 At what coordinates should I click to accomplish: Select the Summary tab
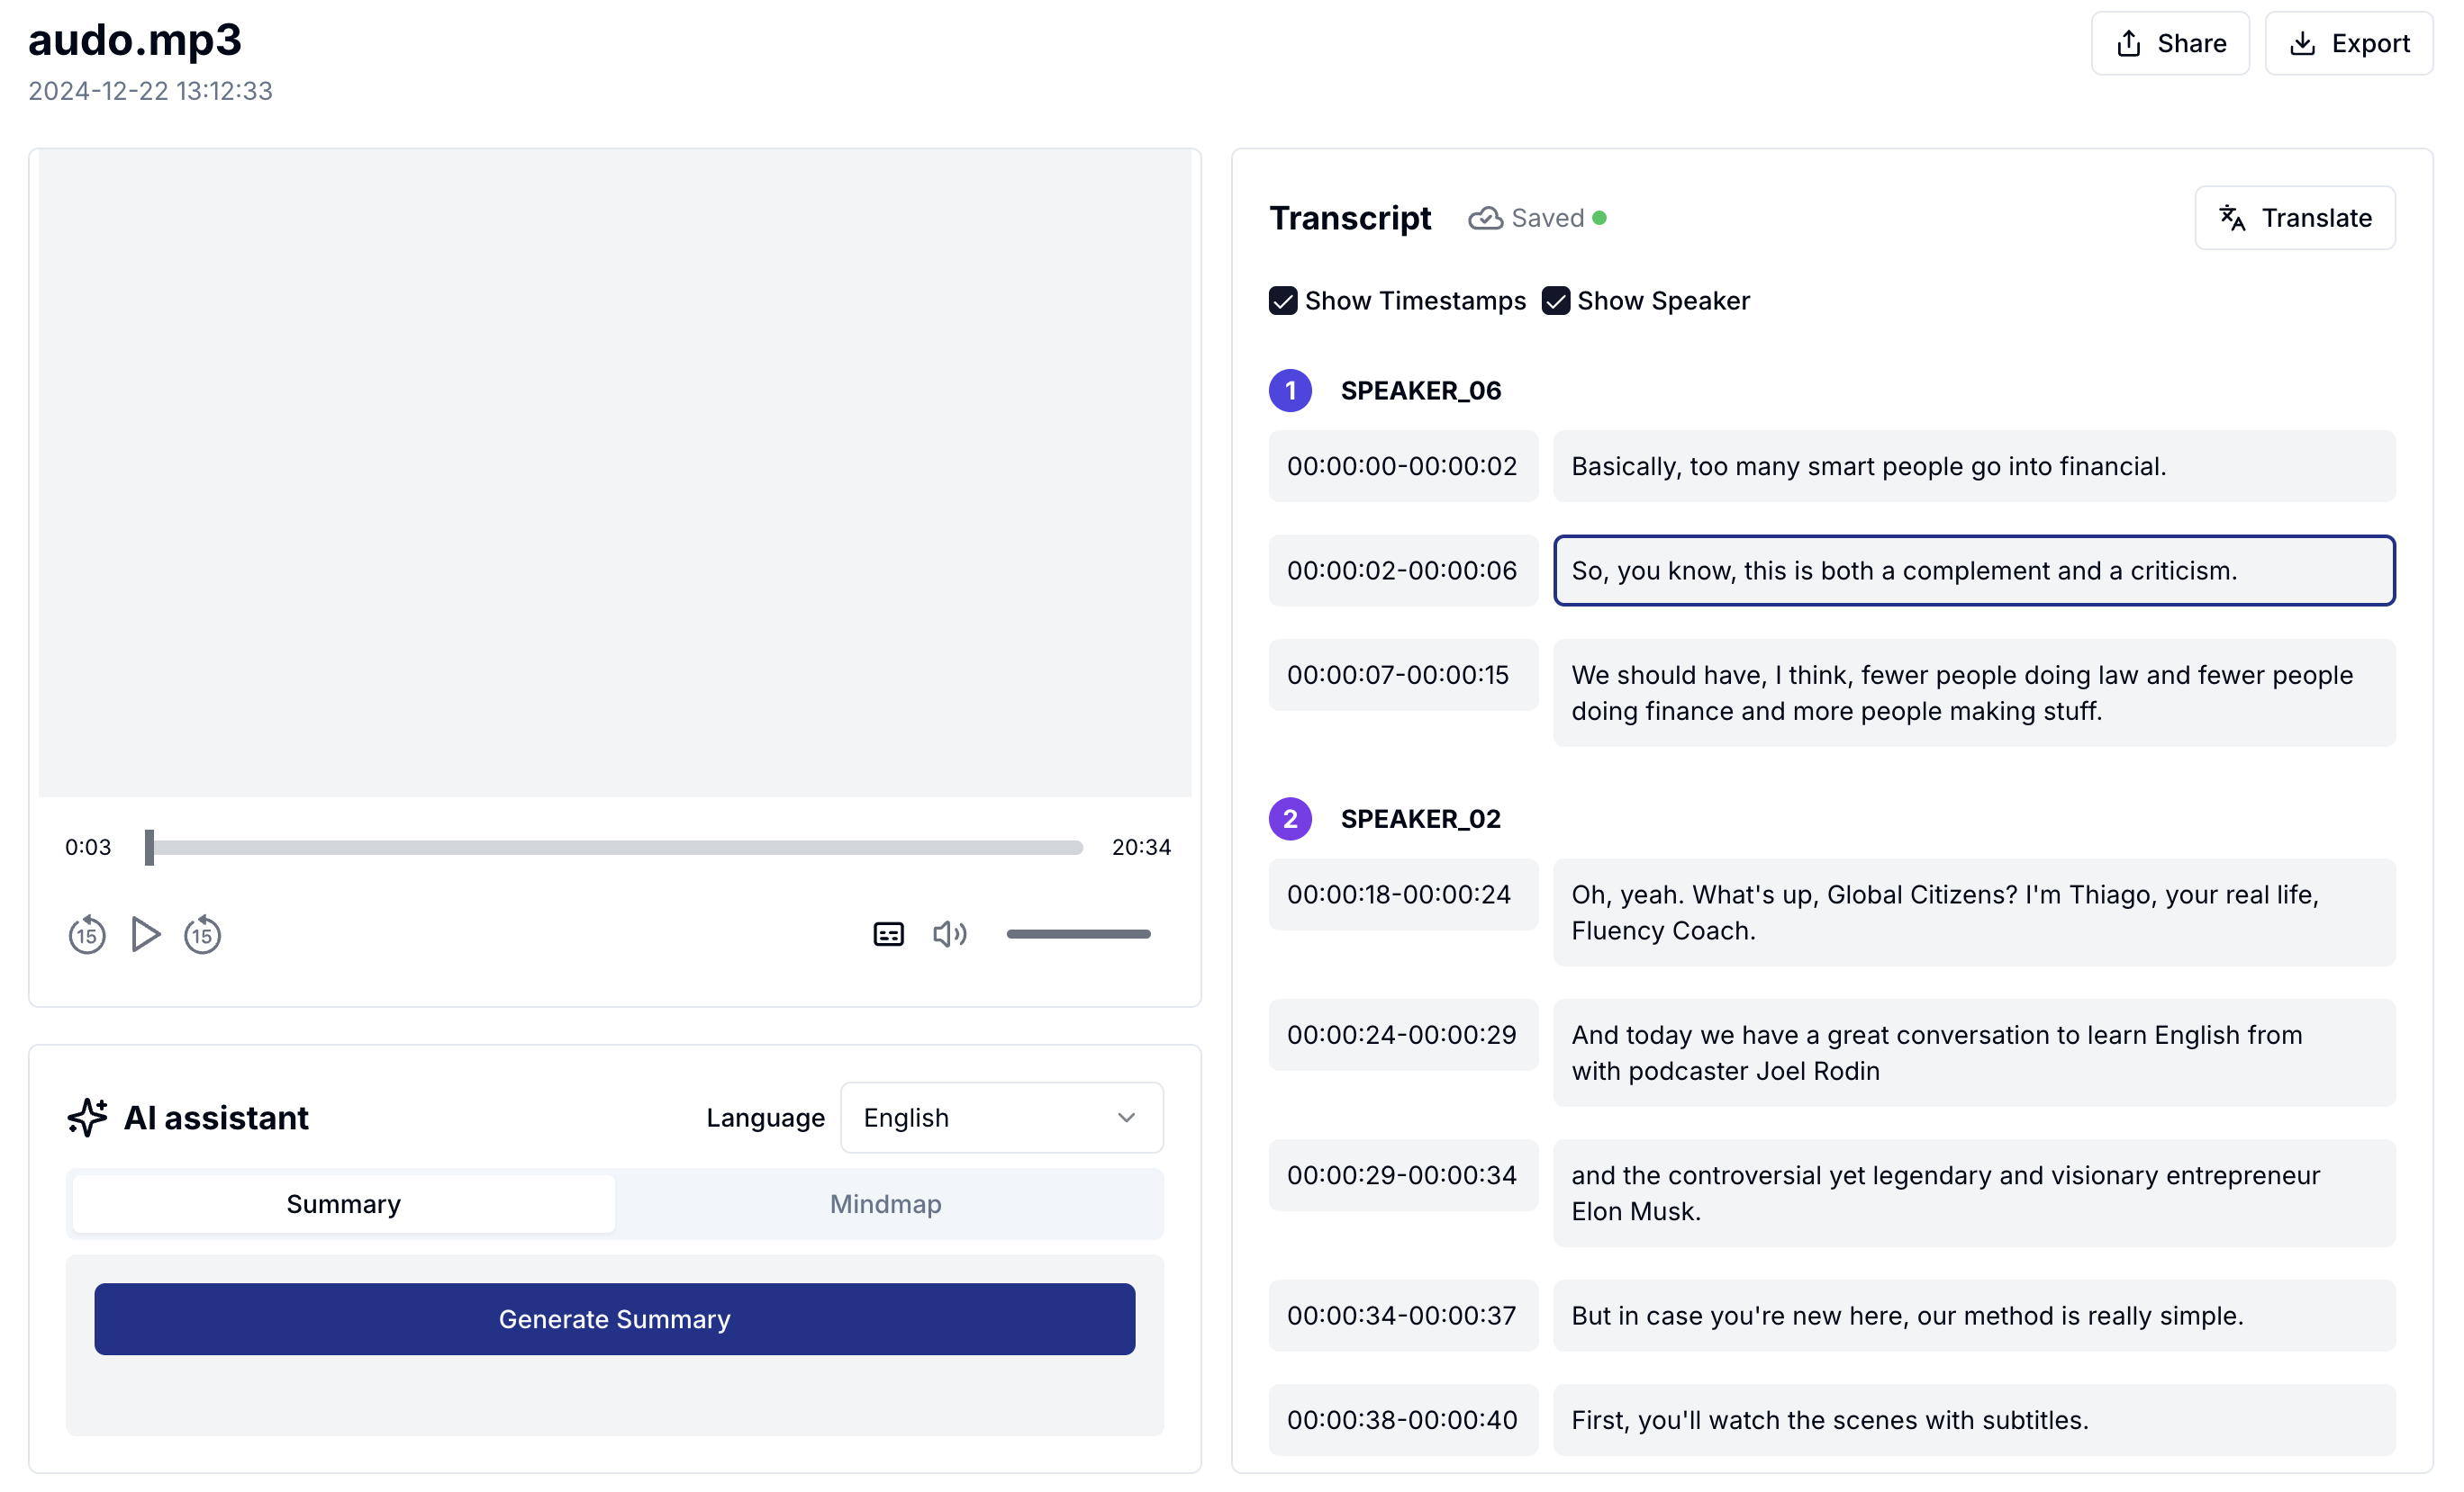[x=343, y=1204]
